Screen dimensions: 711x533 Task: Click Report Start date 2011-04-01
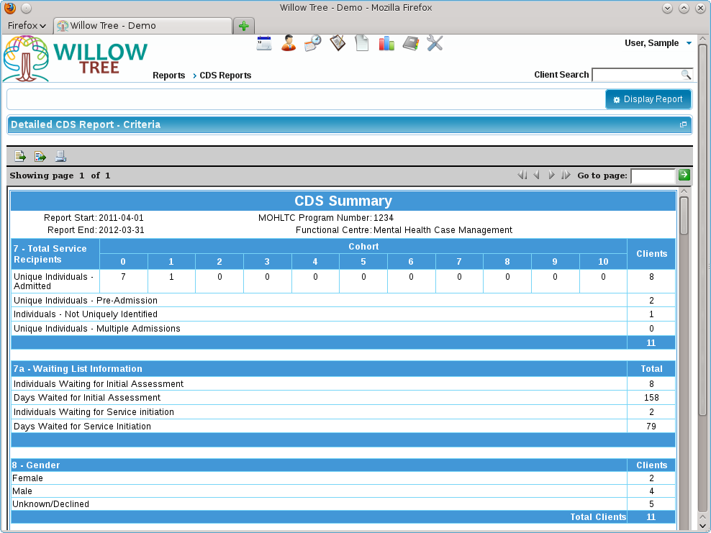point(121,218)
